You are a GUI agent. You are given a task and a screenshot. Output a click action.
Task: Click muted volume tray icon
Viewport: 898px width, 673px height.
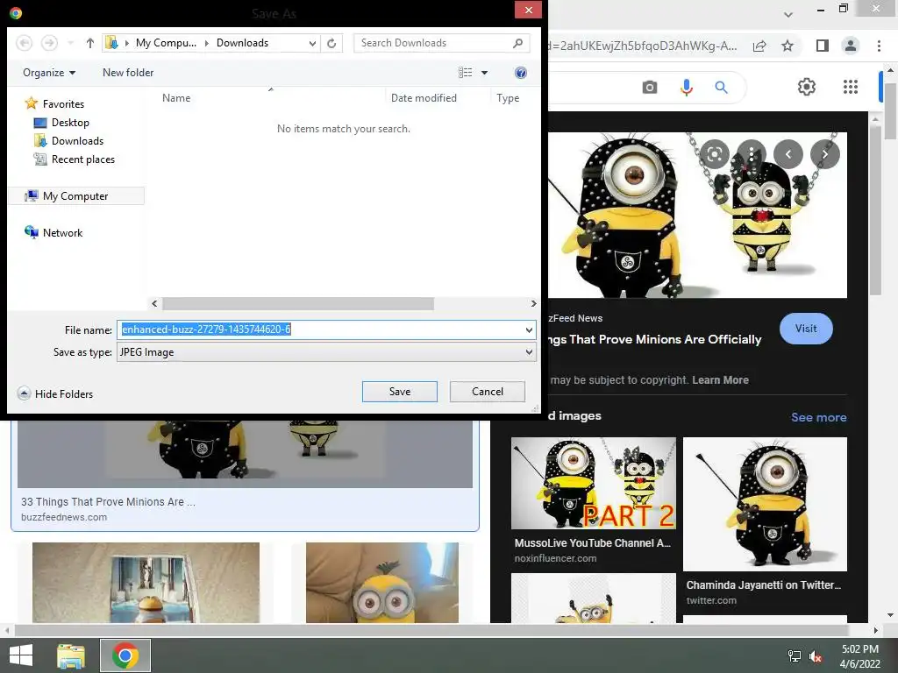click(x=816, y=656)
